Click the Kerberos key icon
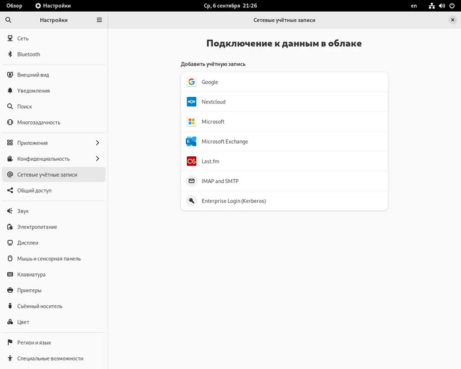The height and width of the screenshot is (369, 461). coord(192,201)
